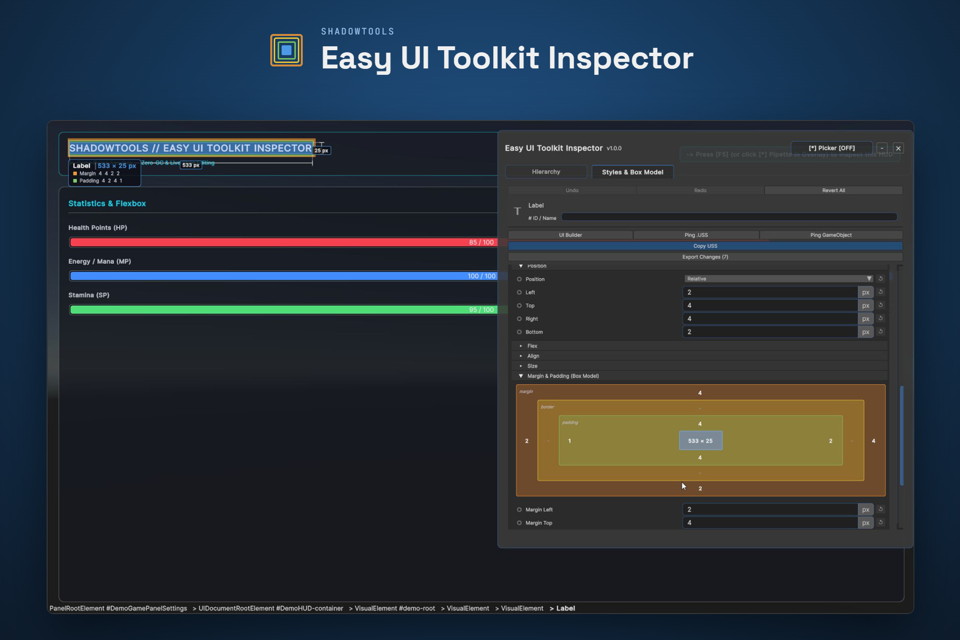Screen dimensions: 960x640
Task: Minimize the inspector panel with dash button
Action: pyautogui.click(x=882, y=148)
